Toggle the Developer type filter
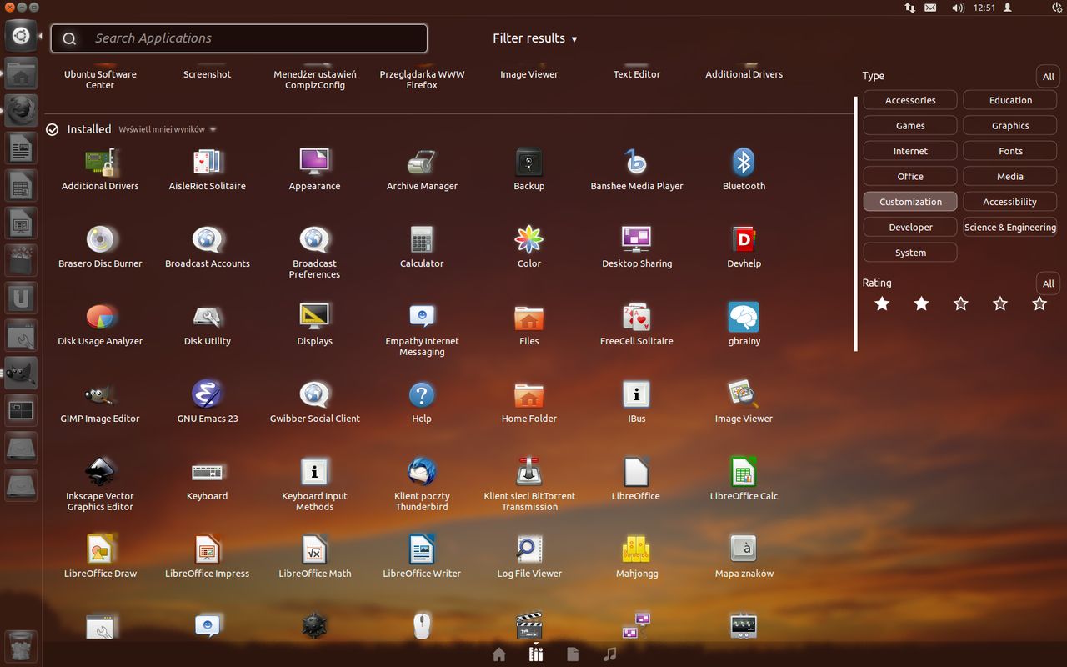This screenshot has height=667, width=1067. pyautogui.click(x=910, y=228)
